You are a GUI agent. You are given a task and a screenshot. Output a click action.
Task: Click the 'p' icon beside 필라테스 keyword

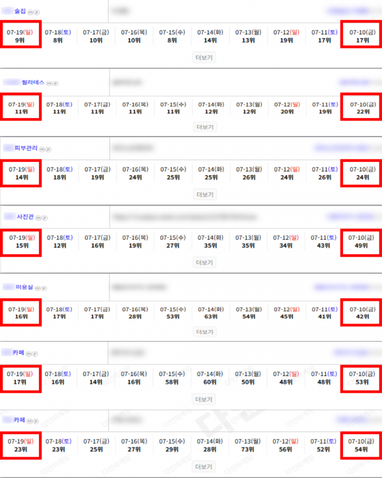pos(55,83)
